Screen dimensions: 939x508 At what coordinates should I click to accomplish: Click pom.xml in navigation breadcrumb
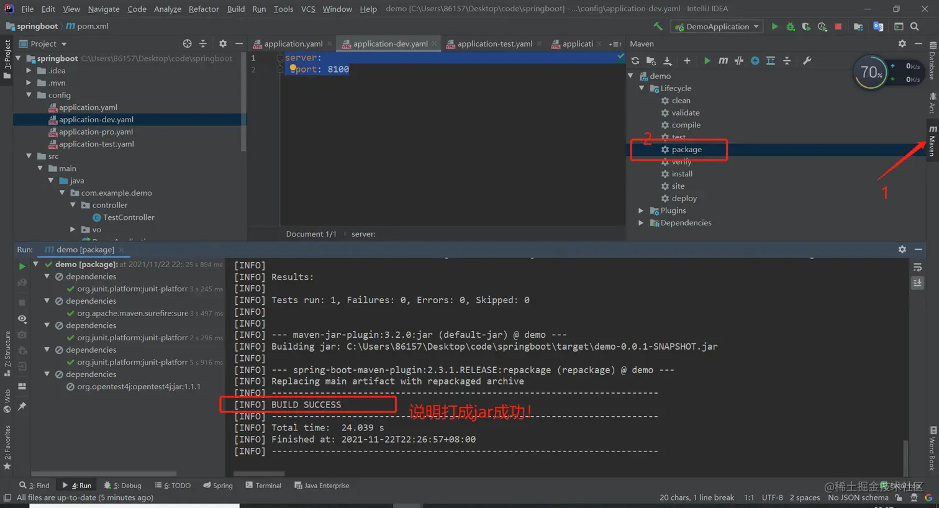point(87,26)
